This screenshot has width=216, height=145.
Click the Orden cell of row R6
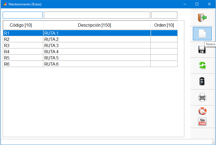(x=164, y=64)
